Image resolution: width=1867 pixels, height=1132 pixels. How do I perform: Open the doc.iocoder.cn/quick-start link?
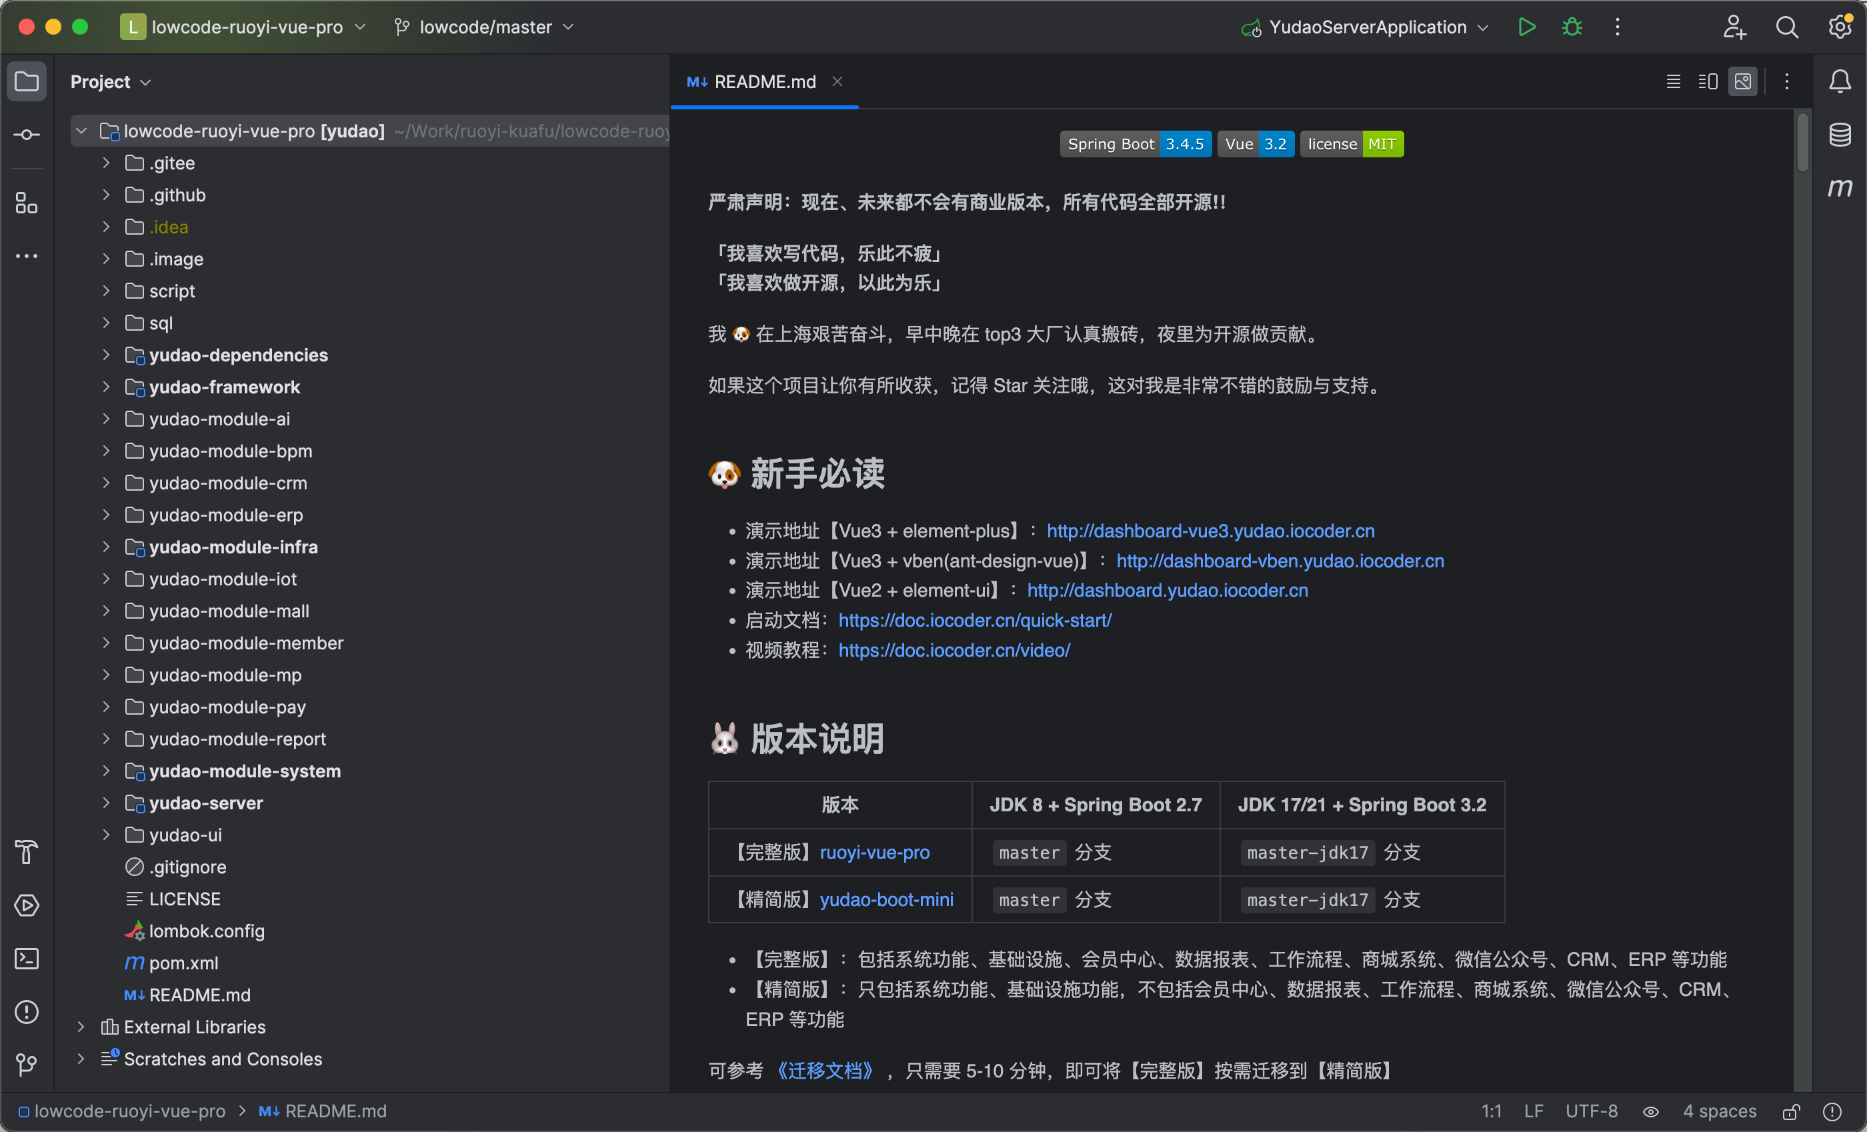click(x=974, y=620)
